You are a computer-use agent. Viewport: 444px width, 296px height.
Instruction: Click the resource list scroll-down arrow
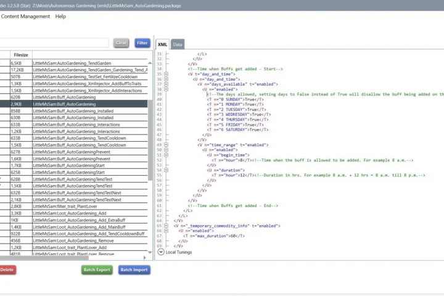pos(150,252)
